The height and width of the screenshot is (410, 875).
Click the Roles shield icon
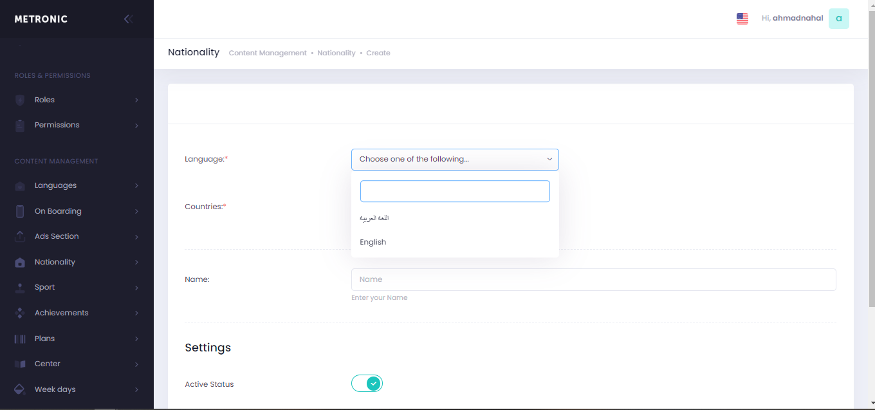click(20, 100)
